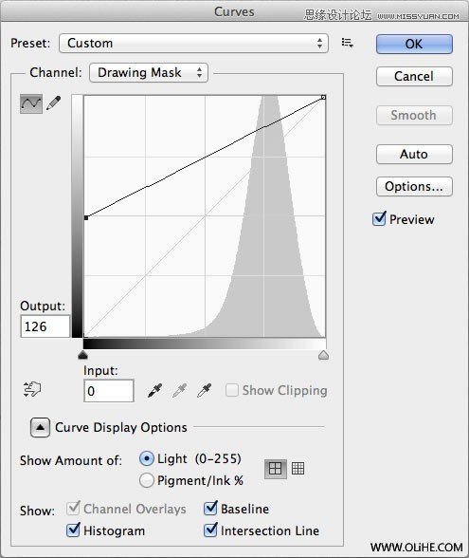Click the Cancel button
The width and height of the screenshot is (469, 558).
point(414,77)
